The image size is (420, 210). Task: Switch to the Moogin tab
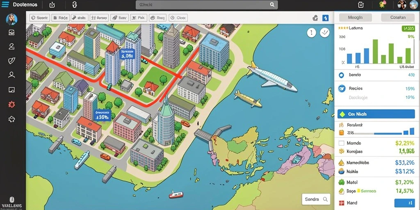tap(356, 18)
